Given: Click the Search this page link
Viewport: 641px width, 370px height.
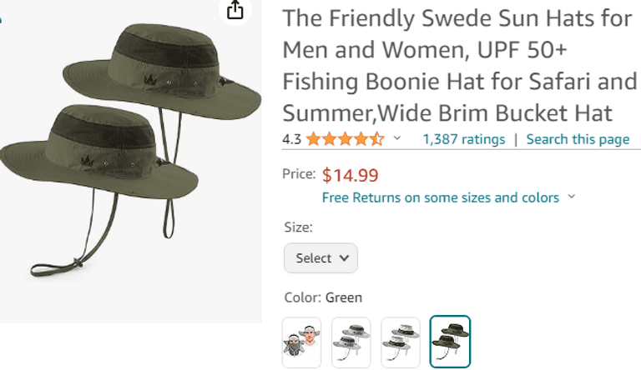Looking at the screenshot, I should coord(578,139).
